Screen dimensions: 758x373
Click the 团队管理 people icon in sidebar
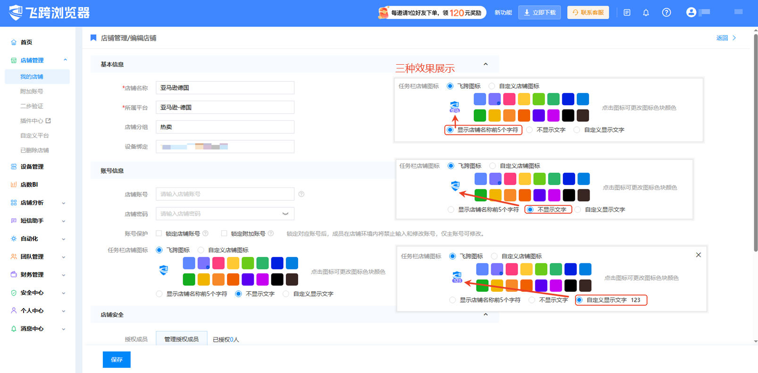click(x=14, y=257)
